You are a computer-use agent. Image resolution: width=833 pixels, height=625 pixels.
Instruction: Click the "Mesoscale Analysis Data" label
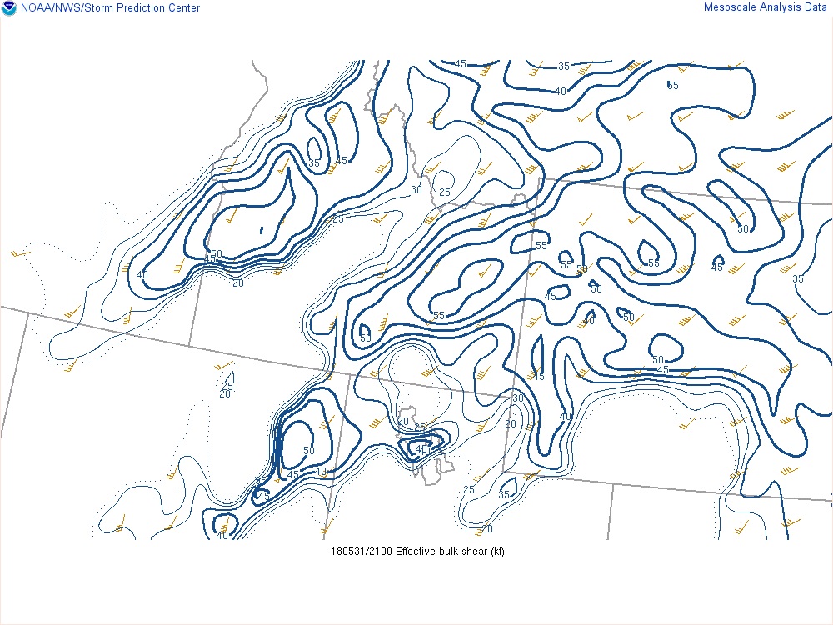[x=765, y=7]
